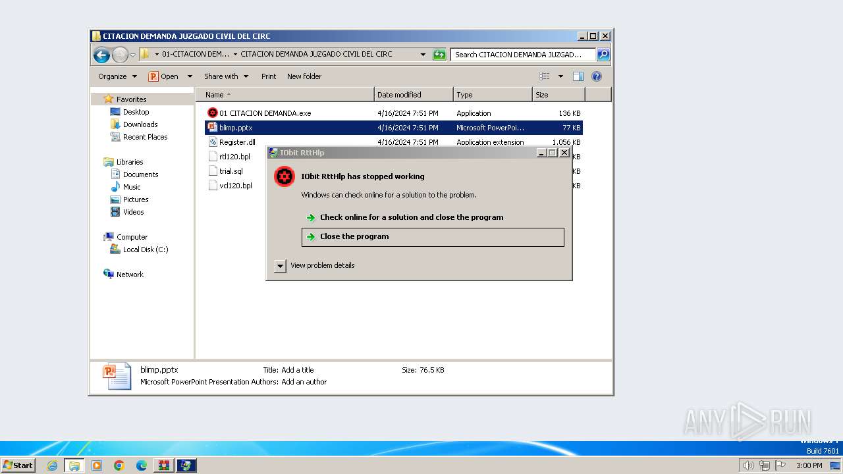Screen dimensions: 843x474
Task: Select Computer in the navigation pane
Action: (x=132, y=237)
